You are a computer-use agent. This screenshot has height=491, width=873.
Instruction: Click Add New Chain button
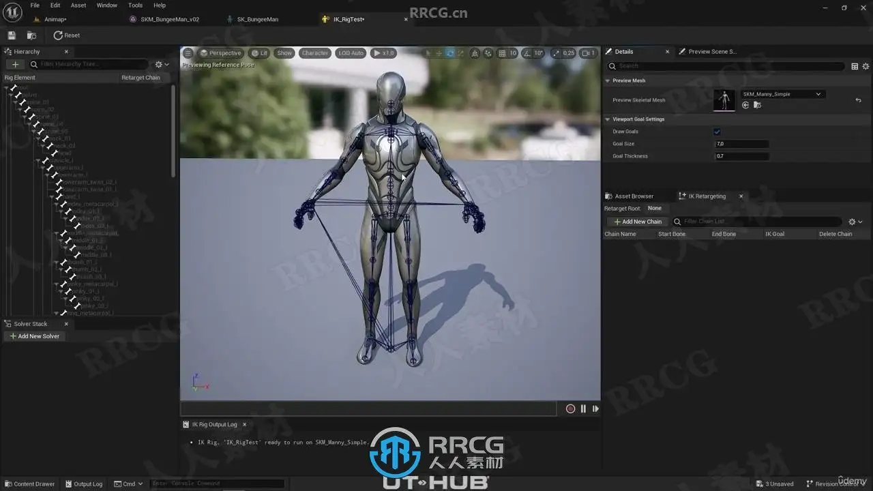tap(637, 222)
